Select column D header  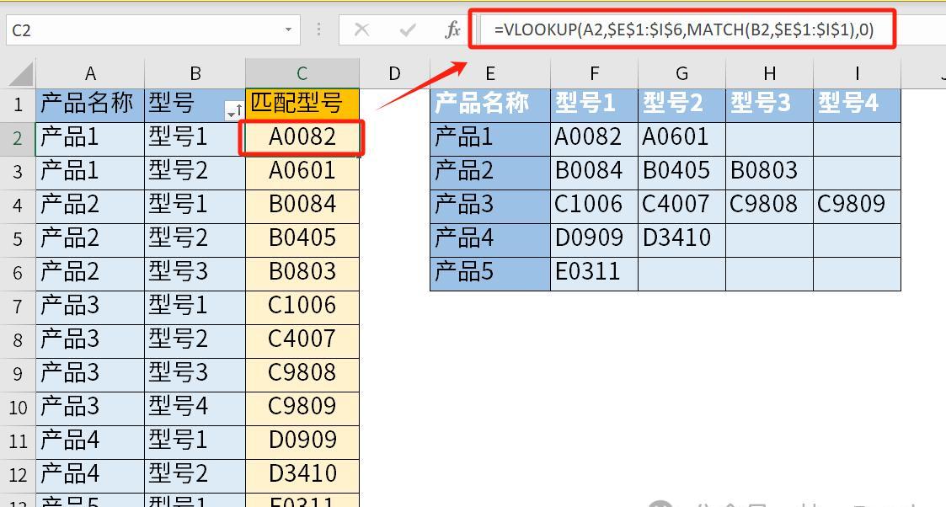coord(394,73)
